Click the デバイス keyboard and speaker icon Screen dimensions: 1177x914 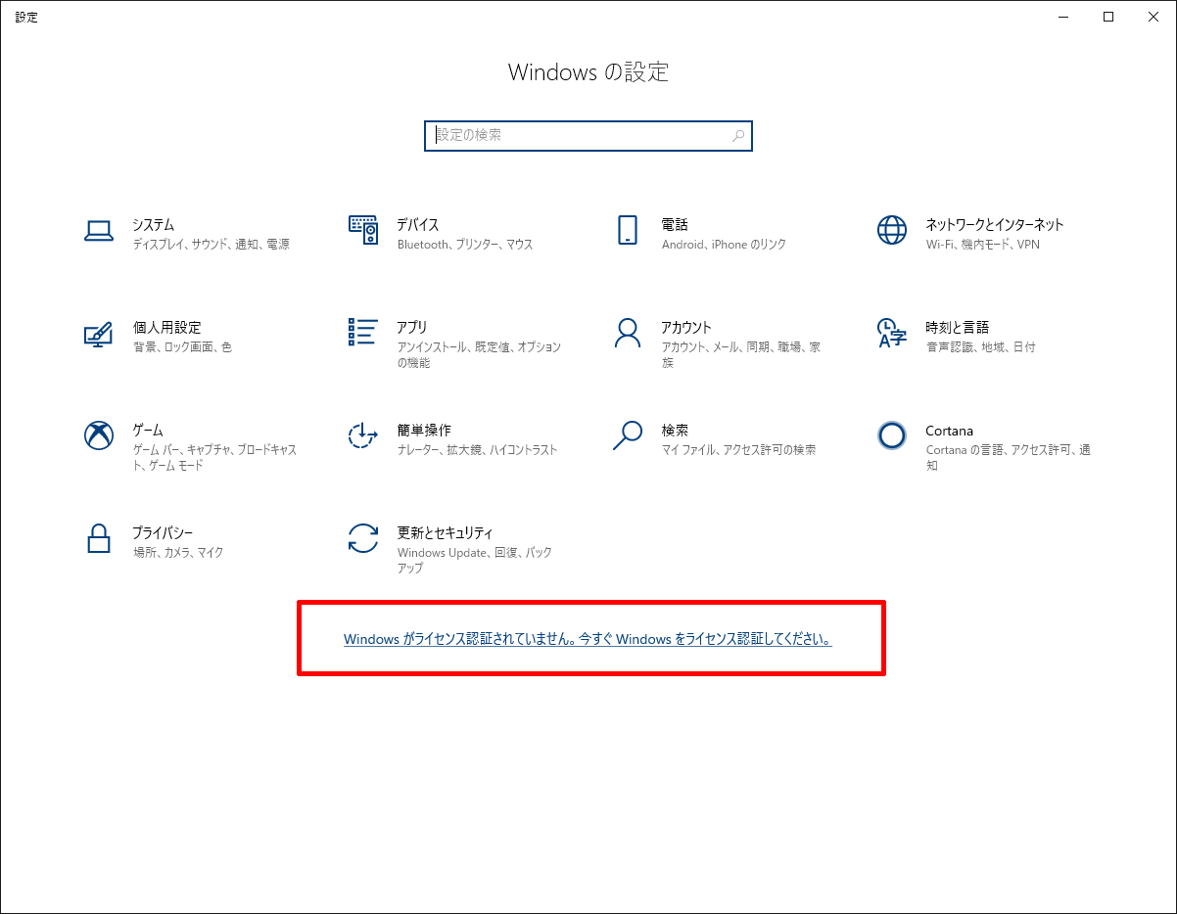(x=363, y=230)
